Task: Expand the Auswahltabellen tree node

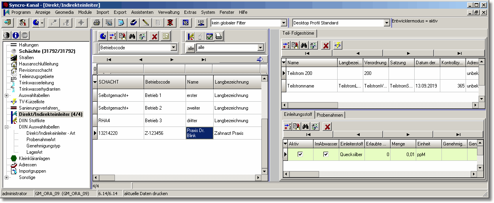Action: (7, 95)
